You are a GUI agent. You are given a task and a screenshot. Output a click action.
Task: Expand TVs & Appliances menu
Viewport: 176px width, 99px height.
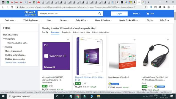coord(32,20)
